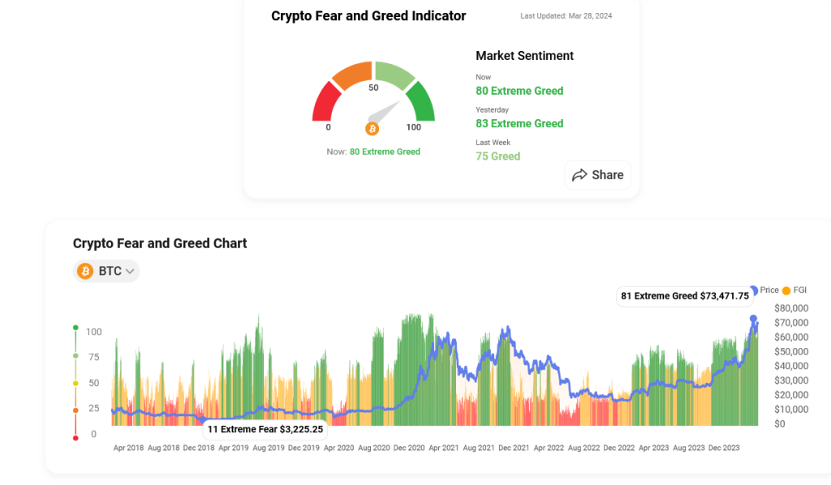Click the Share arrow icon
This screenshot has height=485, width=831.
pyautogui.click(x=581, y=175)
